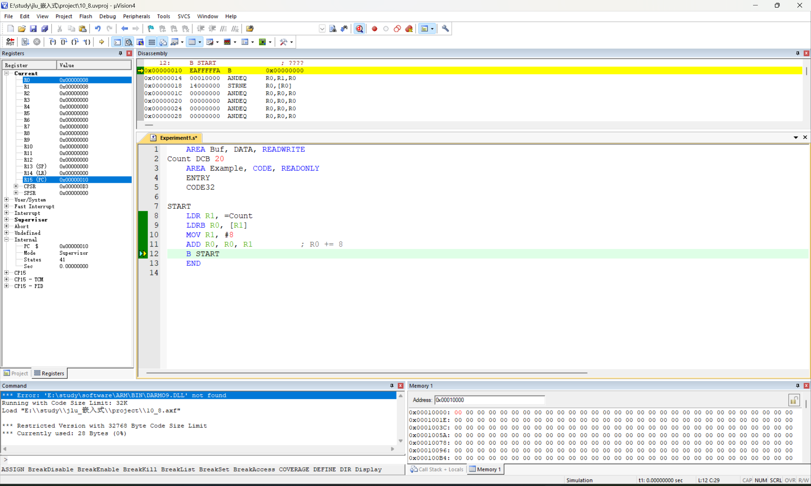Screen dimensions: 811x486
Task: Switch to the Project tab
Action: click(16, 373)
